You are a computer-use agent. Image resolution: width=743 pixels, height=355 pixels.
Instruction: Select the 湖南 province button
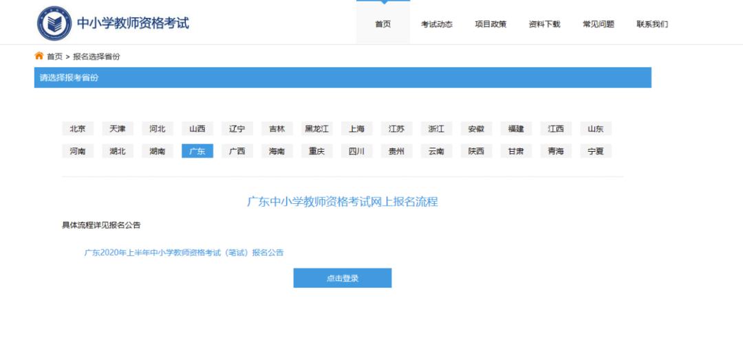point(158,151)
